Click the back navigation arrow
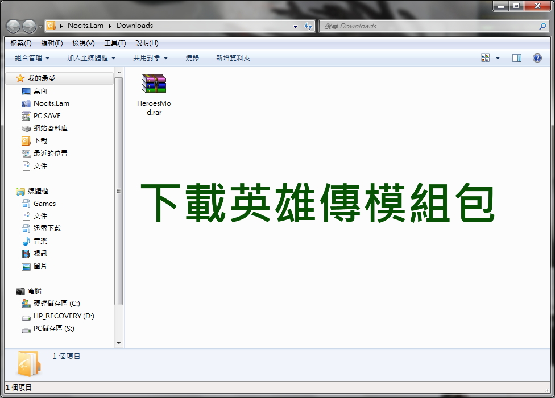 14,26
